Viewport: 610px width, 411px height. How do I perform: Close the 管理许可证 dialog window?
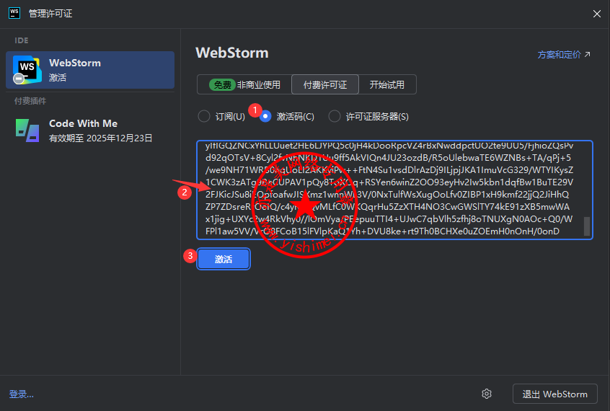click(x=596, y=13)
